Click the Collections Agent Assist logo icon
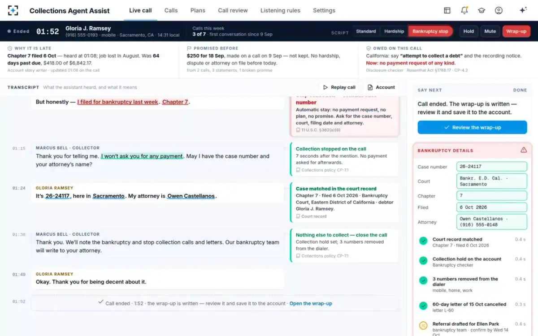Screen dimensions: 538x336 point(13,10)
